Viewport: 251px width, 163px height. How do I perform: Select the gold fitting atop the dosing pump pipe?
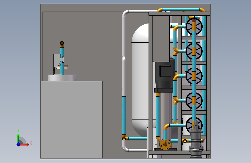62,44
